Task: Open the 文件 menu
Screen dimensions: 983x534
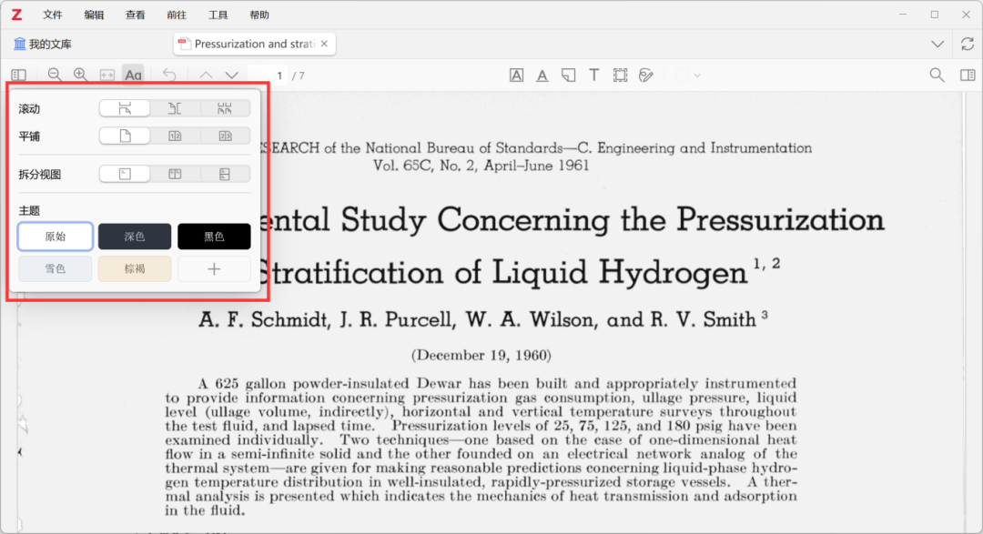Action: pos(53,15)
